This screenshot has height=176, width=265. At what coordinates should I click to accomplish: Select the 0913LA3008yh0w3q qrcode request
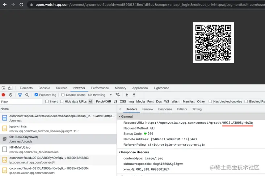(x=58, y=139)
